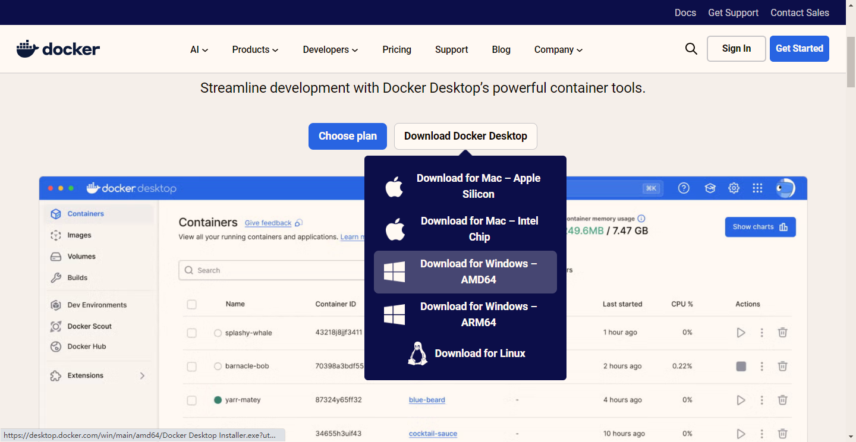
Task: Click the Volumes drive icon in sidebar
Action: (x=56, y=257)
